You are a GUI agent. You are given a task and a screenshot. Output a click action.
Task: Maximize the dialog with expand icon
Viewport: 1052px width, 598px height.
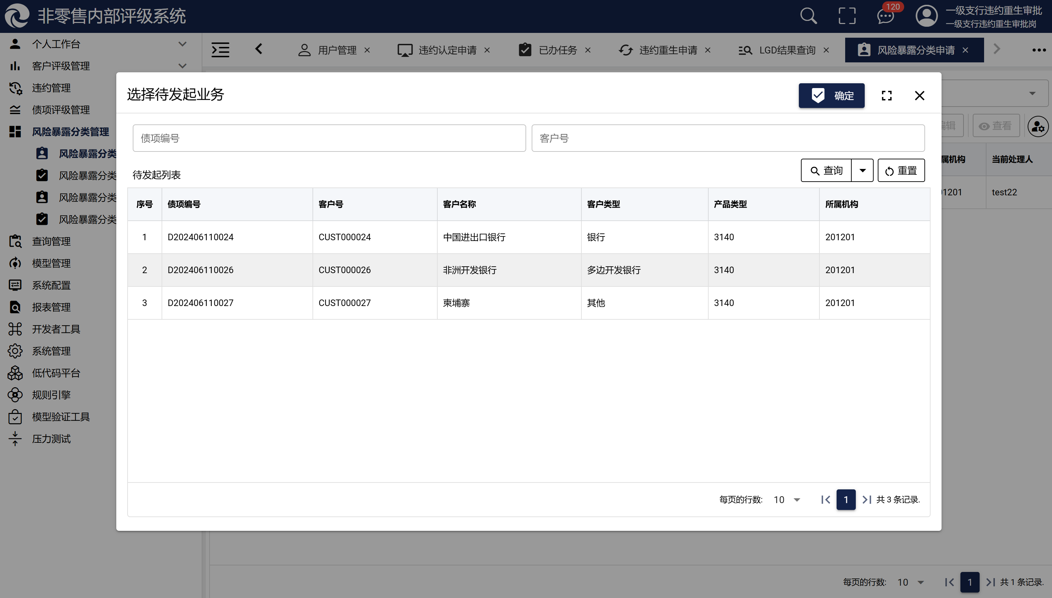tap(887, 96)
